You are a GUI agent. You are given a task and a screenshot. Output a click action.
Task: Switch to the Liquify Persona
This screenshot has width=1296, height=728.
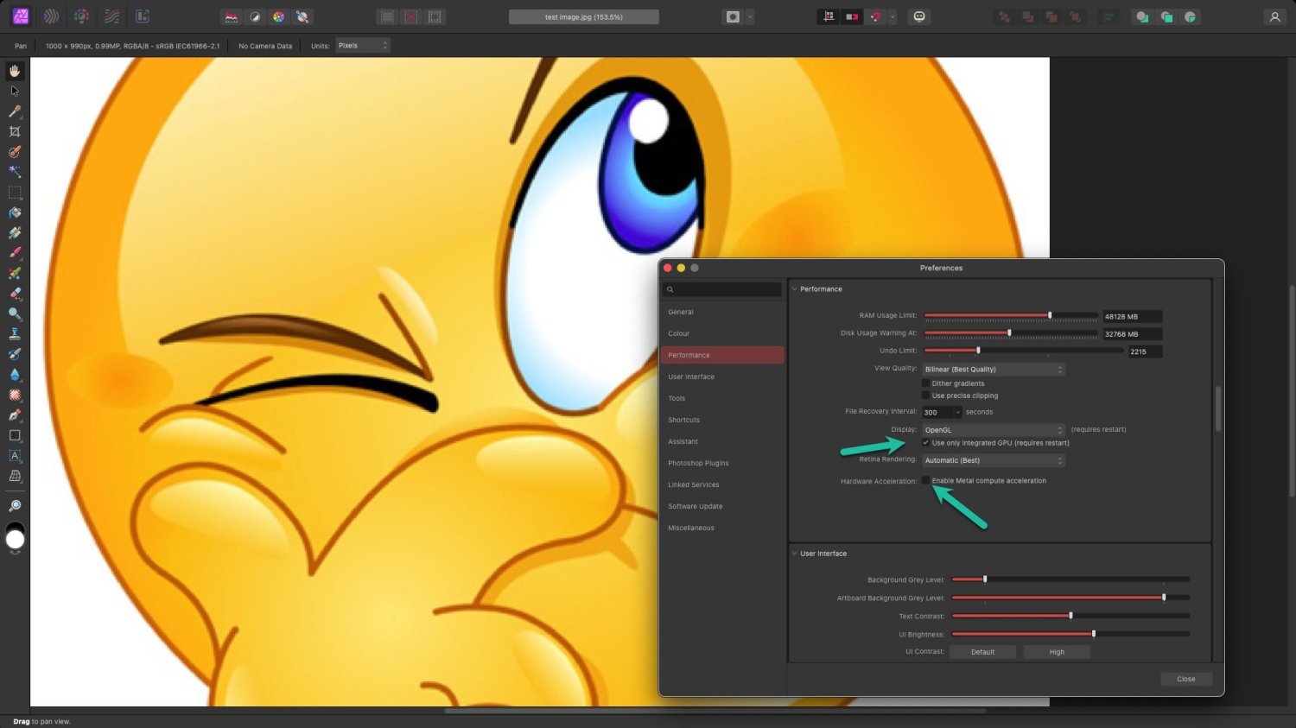point(51,16)
